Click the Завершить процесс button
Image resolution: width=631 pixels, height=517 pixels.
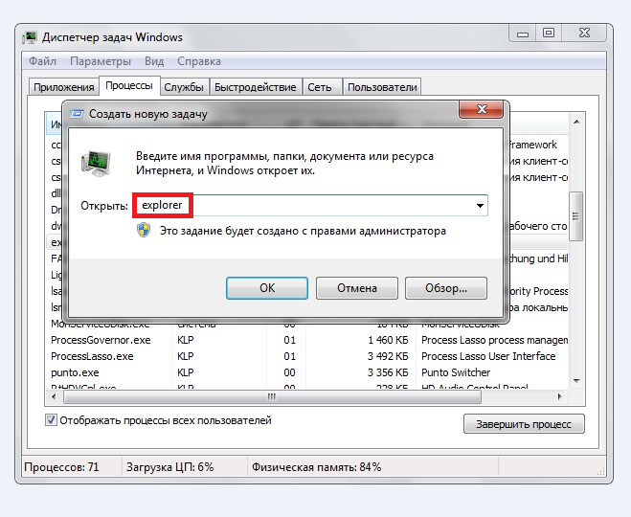click(524, 424)
